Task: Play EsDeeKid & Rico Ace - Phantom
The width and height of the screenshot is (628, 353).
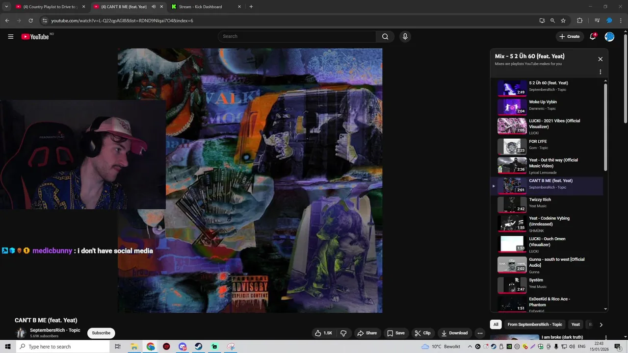Action: [x=547, y=304]
